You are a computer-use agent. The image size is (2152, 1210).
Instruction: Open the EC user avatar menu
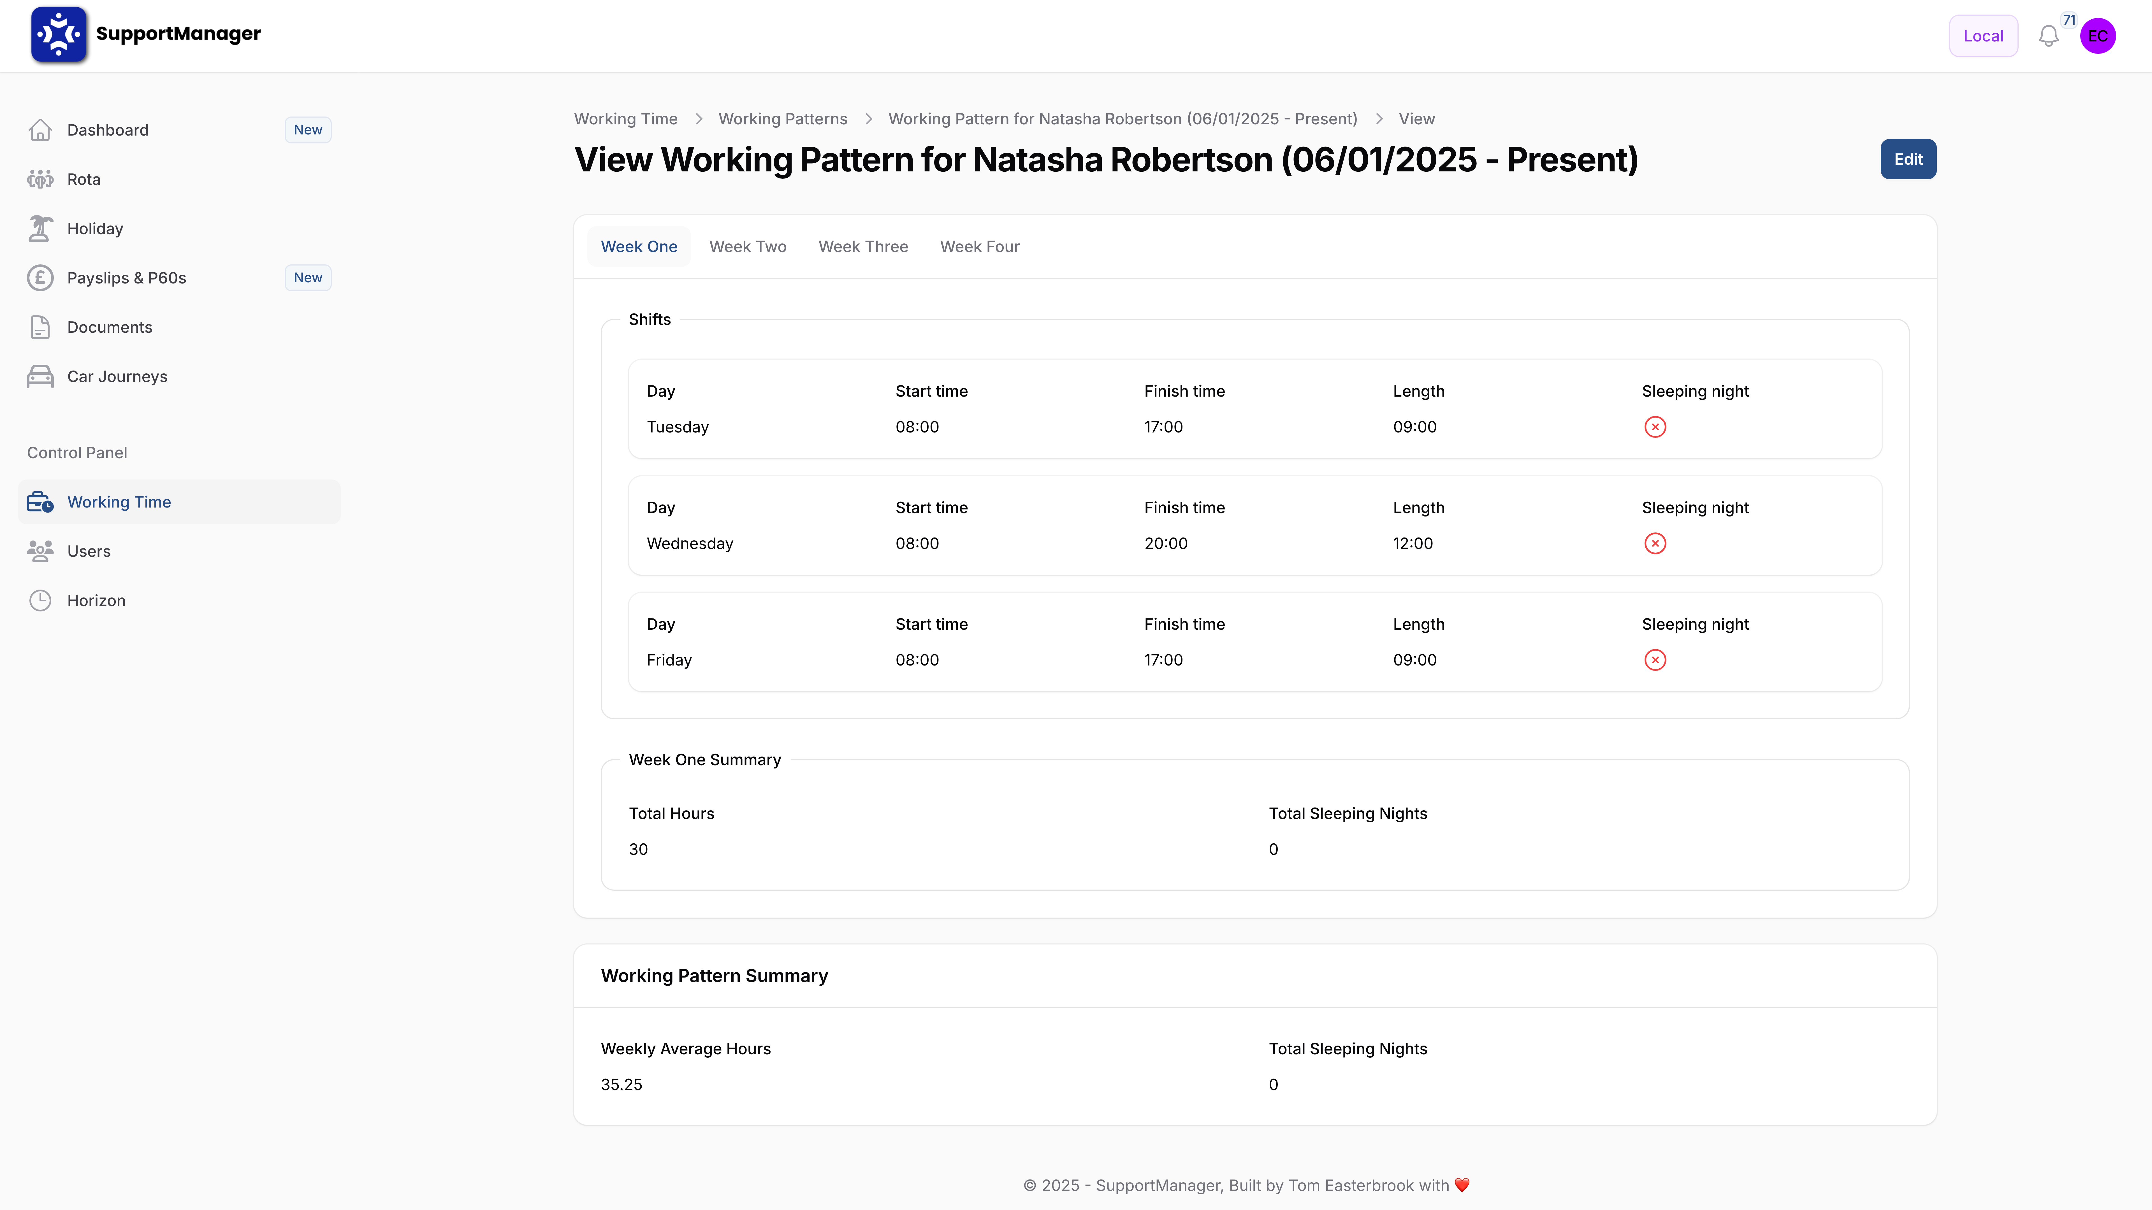pyautogui.click(x=2098, y=36)
